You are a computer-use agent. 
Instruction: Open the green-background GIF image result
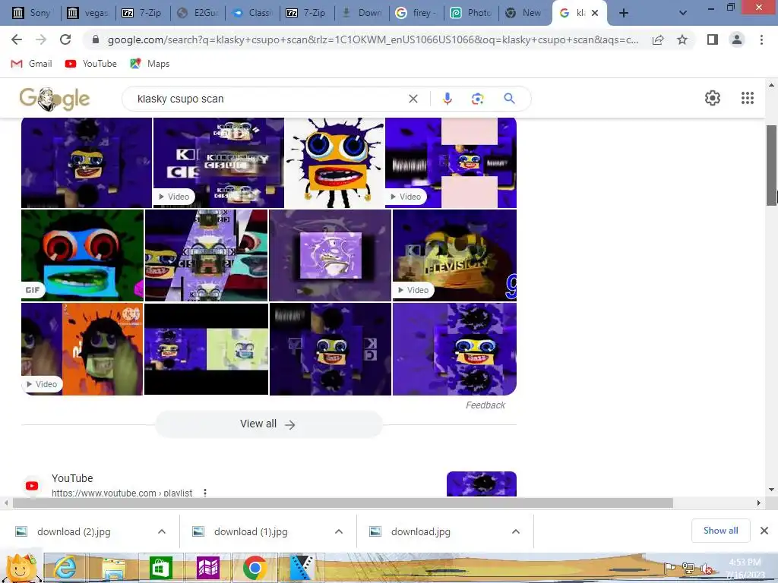click(82, 255)
